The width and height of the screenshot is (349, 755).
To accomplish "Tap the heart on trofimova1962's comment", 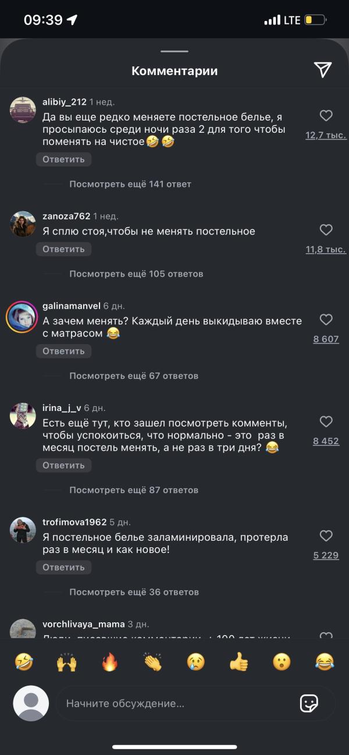I will tap(326, 536).
